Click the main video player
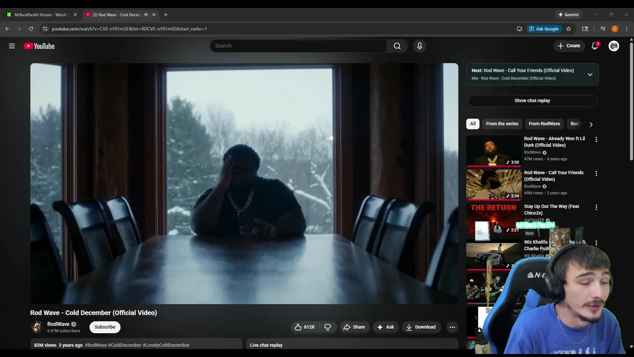This screenshot has width=634, height=357. tap(244, 183)
